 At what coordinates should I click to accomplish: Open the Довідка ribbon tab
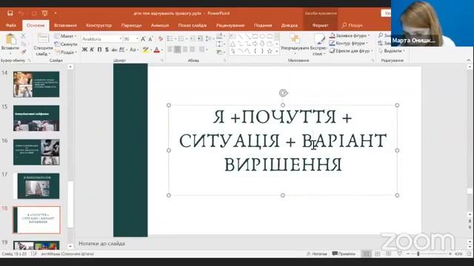pyautogui.click(x=290, y=25)
